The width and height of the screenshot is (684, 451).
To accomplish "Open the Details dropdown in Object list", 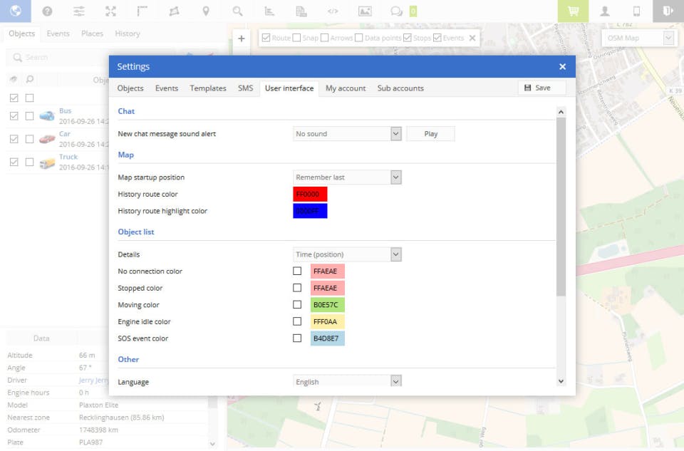I will [x=347, y=254].
